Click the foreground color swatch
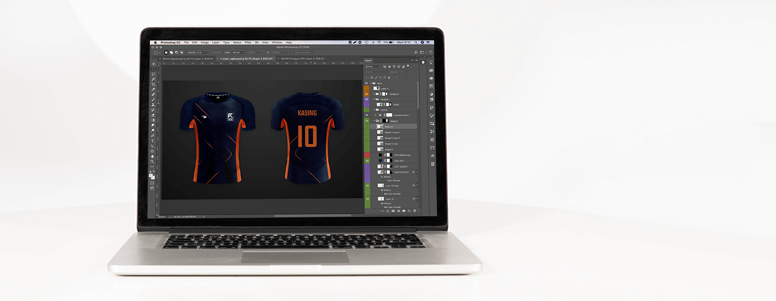Viewport: 776px width, 301px height. pyautogui.click(x=151, y=176)
